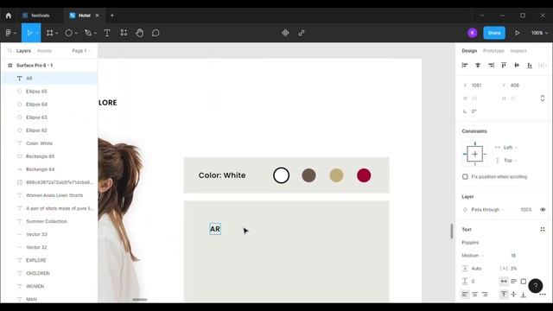This screenshot has height=311, width=553.
Task: Add a new file tab
Action: coord(111,16)
